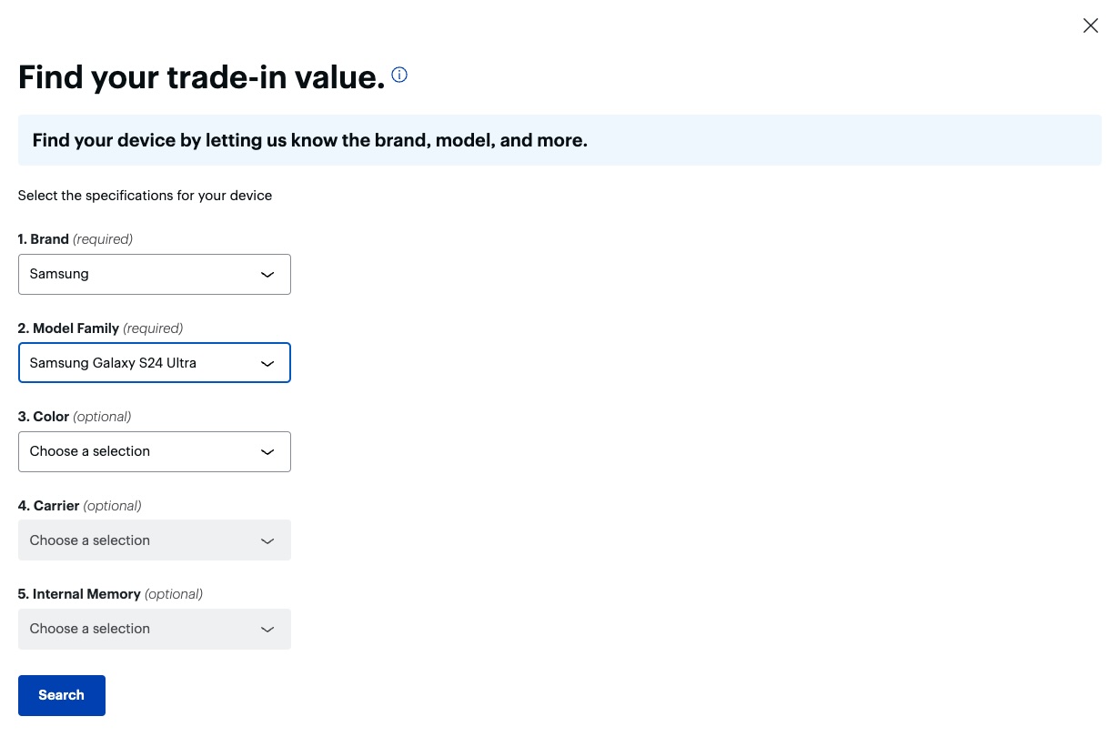Open the Model Family dropdown

tap(146, 363)
